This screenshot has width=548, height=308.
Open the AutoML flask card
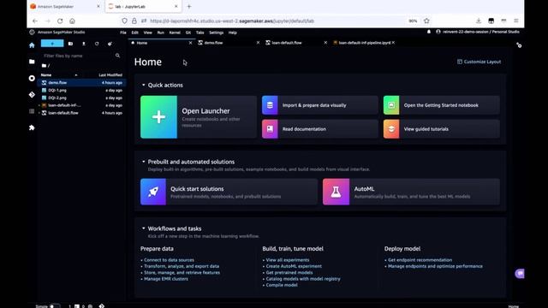[411, 192]
